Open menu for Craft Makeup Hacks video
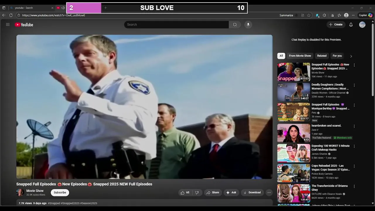This screenshot has width=375, height=211. [x=354, y=147]
